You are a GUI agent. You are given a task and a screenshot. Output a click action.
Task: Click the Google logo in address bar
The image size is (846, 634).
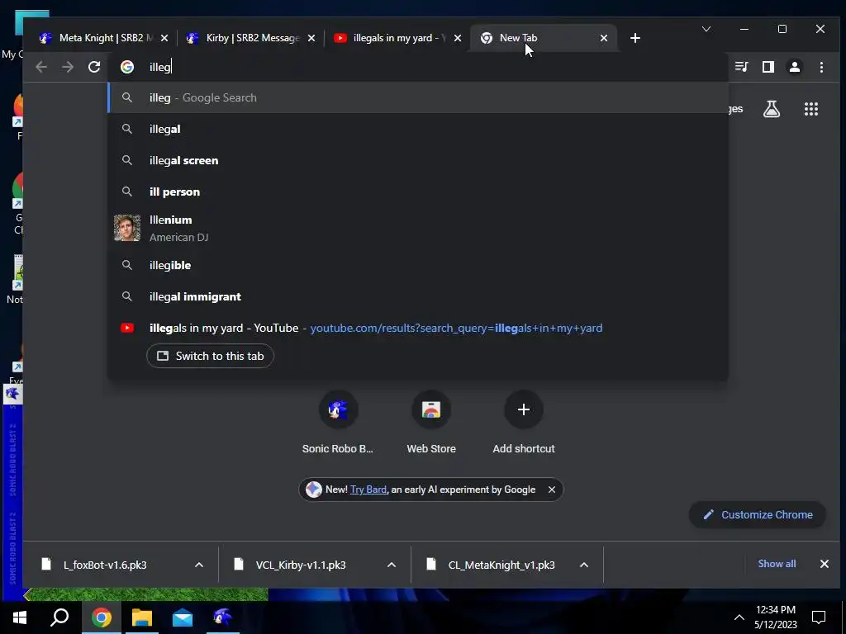(127, 67)
